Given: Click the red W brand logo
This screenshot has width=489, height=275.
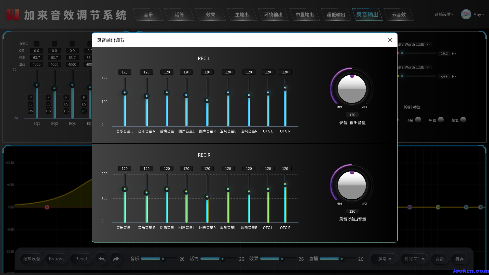Looking at the screenshot, I should tap(12, 14).
